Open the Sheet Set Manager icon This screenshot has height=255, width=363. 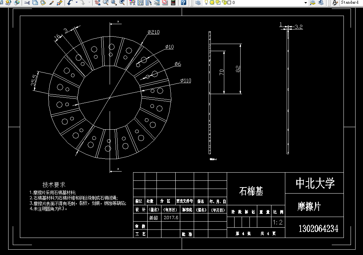[x=157, y=2]
